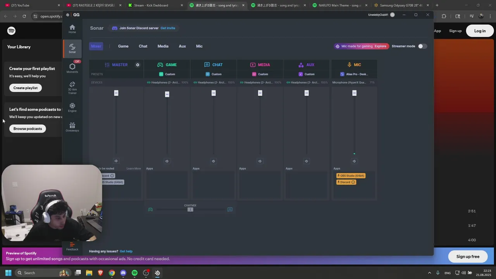Open Chat preset dropdown showing Custom
This screenshot has height=279, width=496.
[214, 74]
